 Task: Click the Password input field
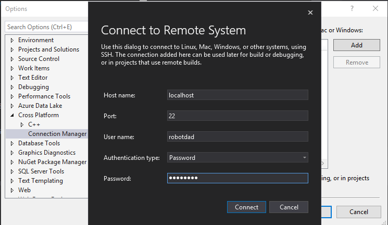237,178
